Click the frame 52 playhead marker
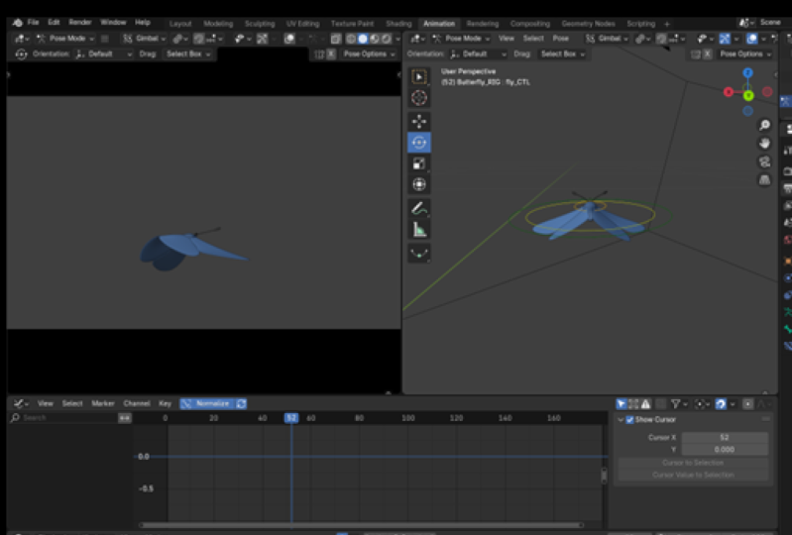This screenshot has height=535, width=792. tap(291, 418)
